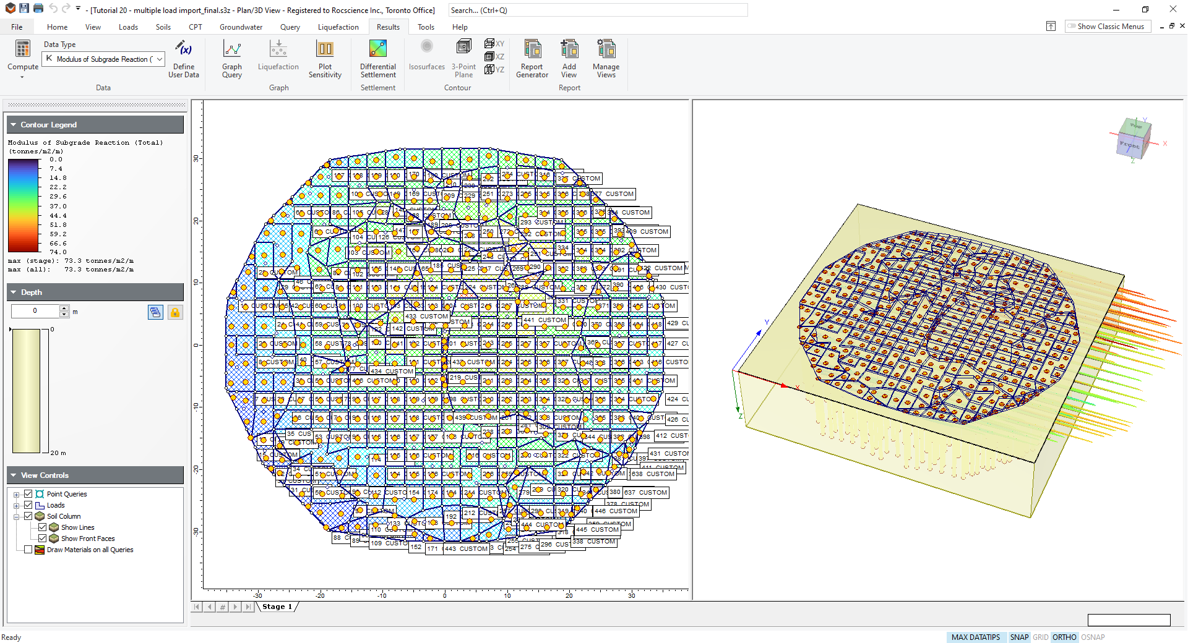This screenshot has height=643, width=1188.
Task: Collapse the Contour Legend panel
Action: (x=13, y=125)
